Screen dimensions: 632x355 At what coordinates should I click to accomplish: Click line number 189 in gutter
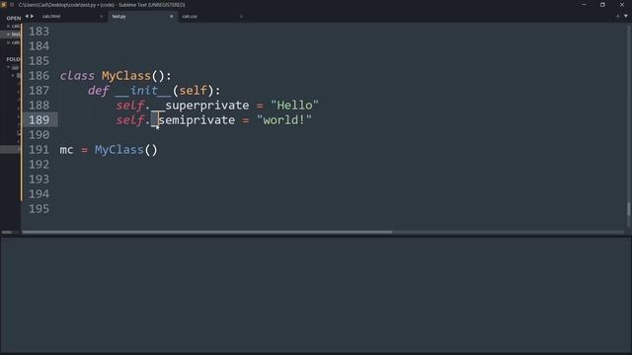click(x=39, y=120)
